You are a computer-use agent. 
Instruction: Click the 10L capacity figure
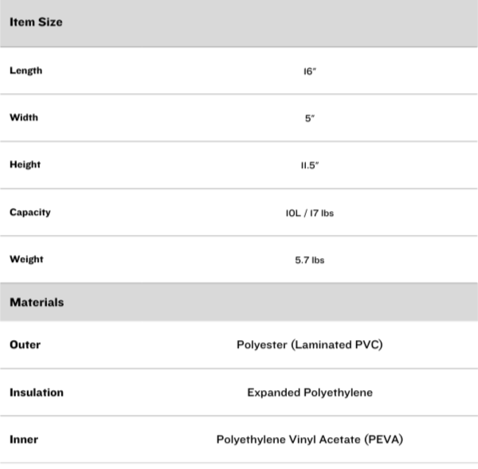[292, 213]
